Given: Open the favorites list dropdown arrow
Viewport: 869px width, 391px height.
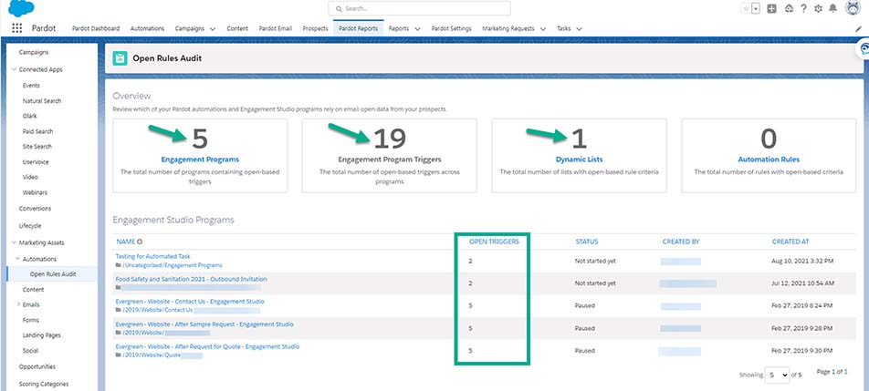Looking at the screenshot, I should [x=756, y=9].
